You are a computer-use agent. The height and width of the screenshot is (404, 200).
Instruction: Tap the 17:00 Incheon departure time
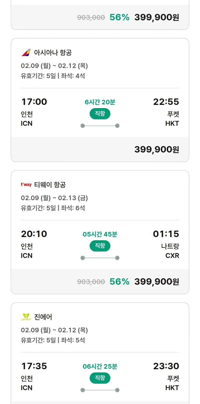pyautogui.click(x=34, y=102)
